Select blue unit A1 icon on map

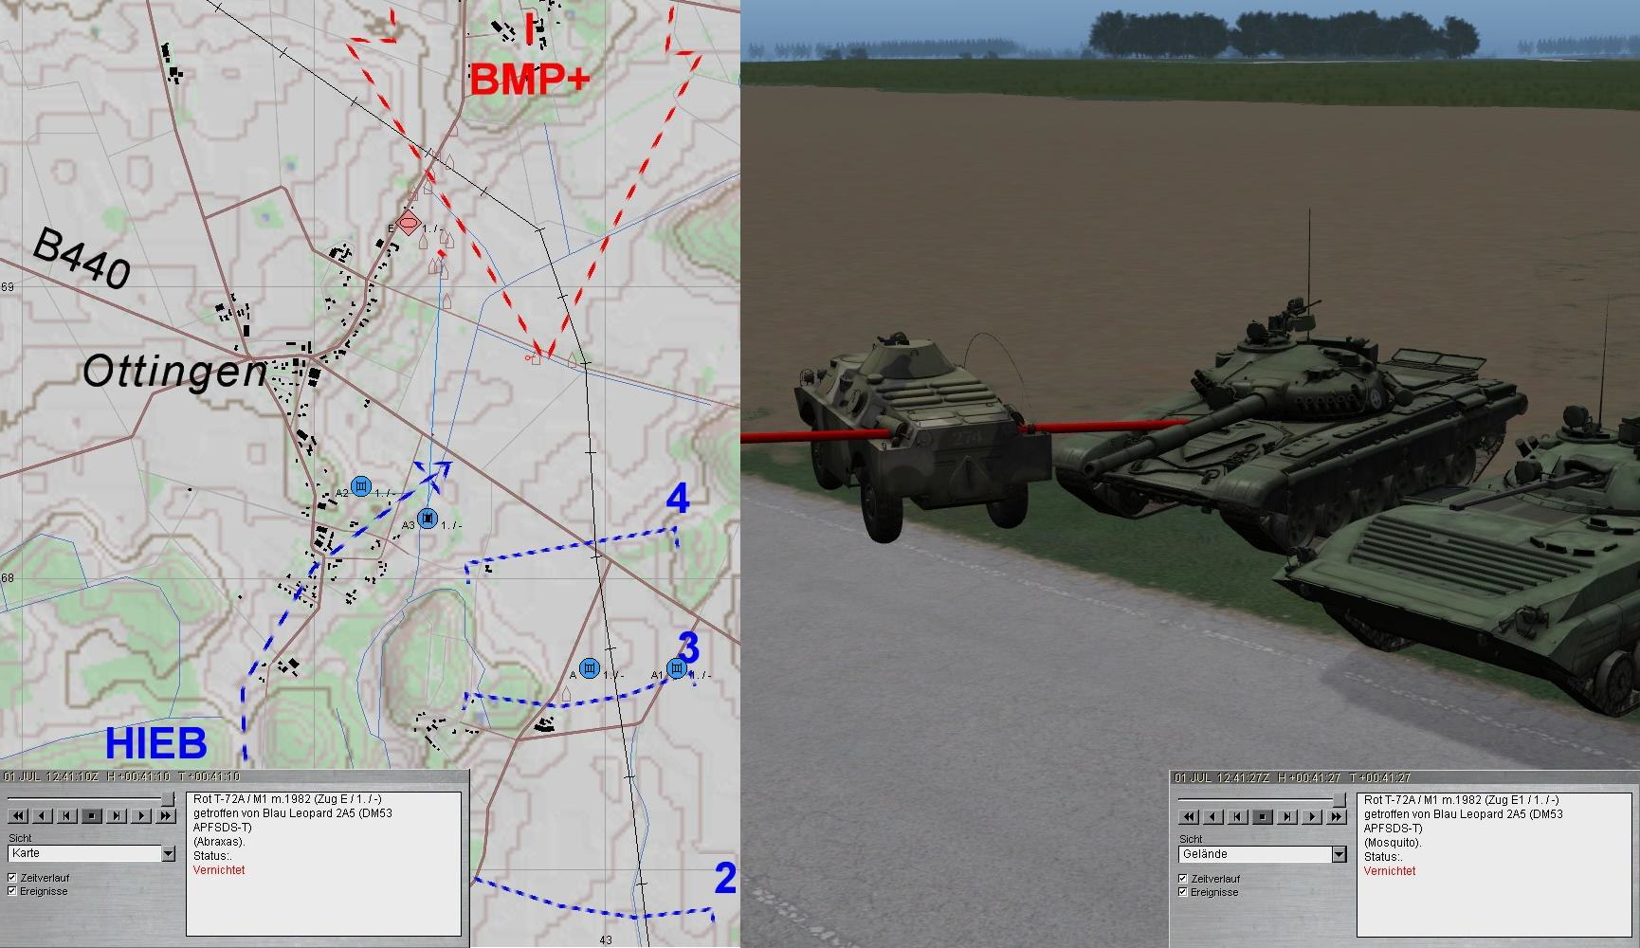pos(677,669)
